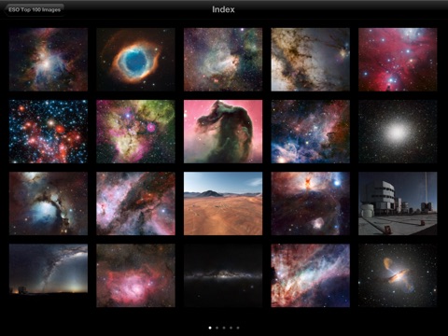Select the Omega Nebula streaks thumbnail in bottom row

[x=310, y=275]
